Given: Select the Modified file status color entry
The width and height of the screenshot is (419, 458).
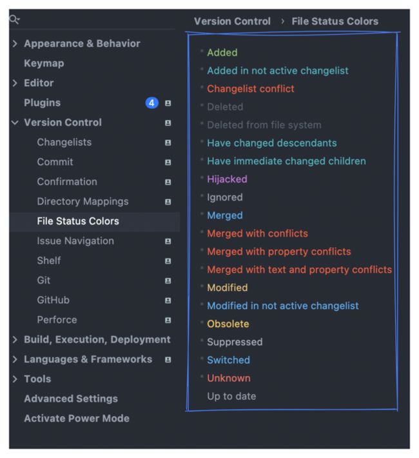Looking at the screenshot, I should (227, 288).
